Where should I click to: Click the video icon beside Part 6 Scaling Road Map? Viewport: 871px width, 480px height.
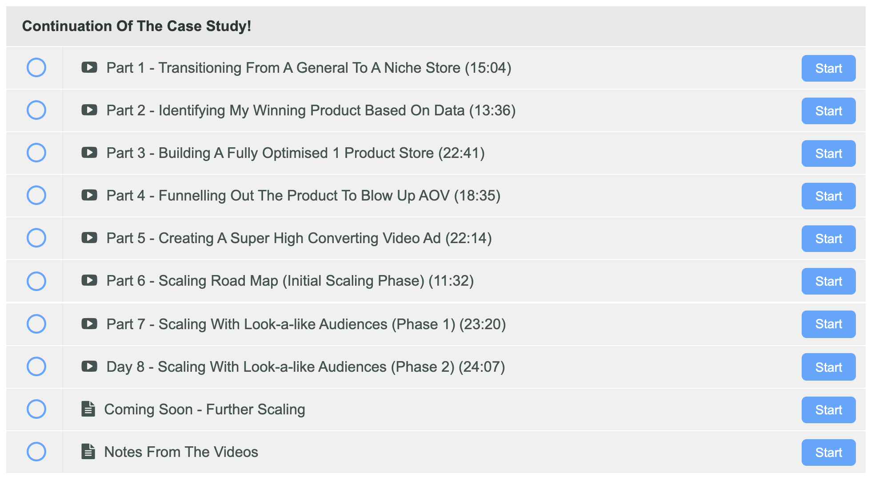pyautogui.click(x=89, y=280)
